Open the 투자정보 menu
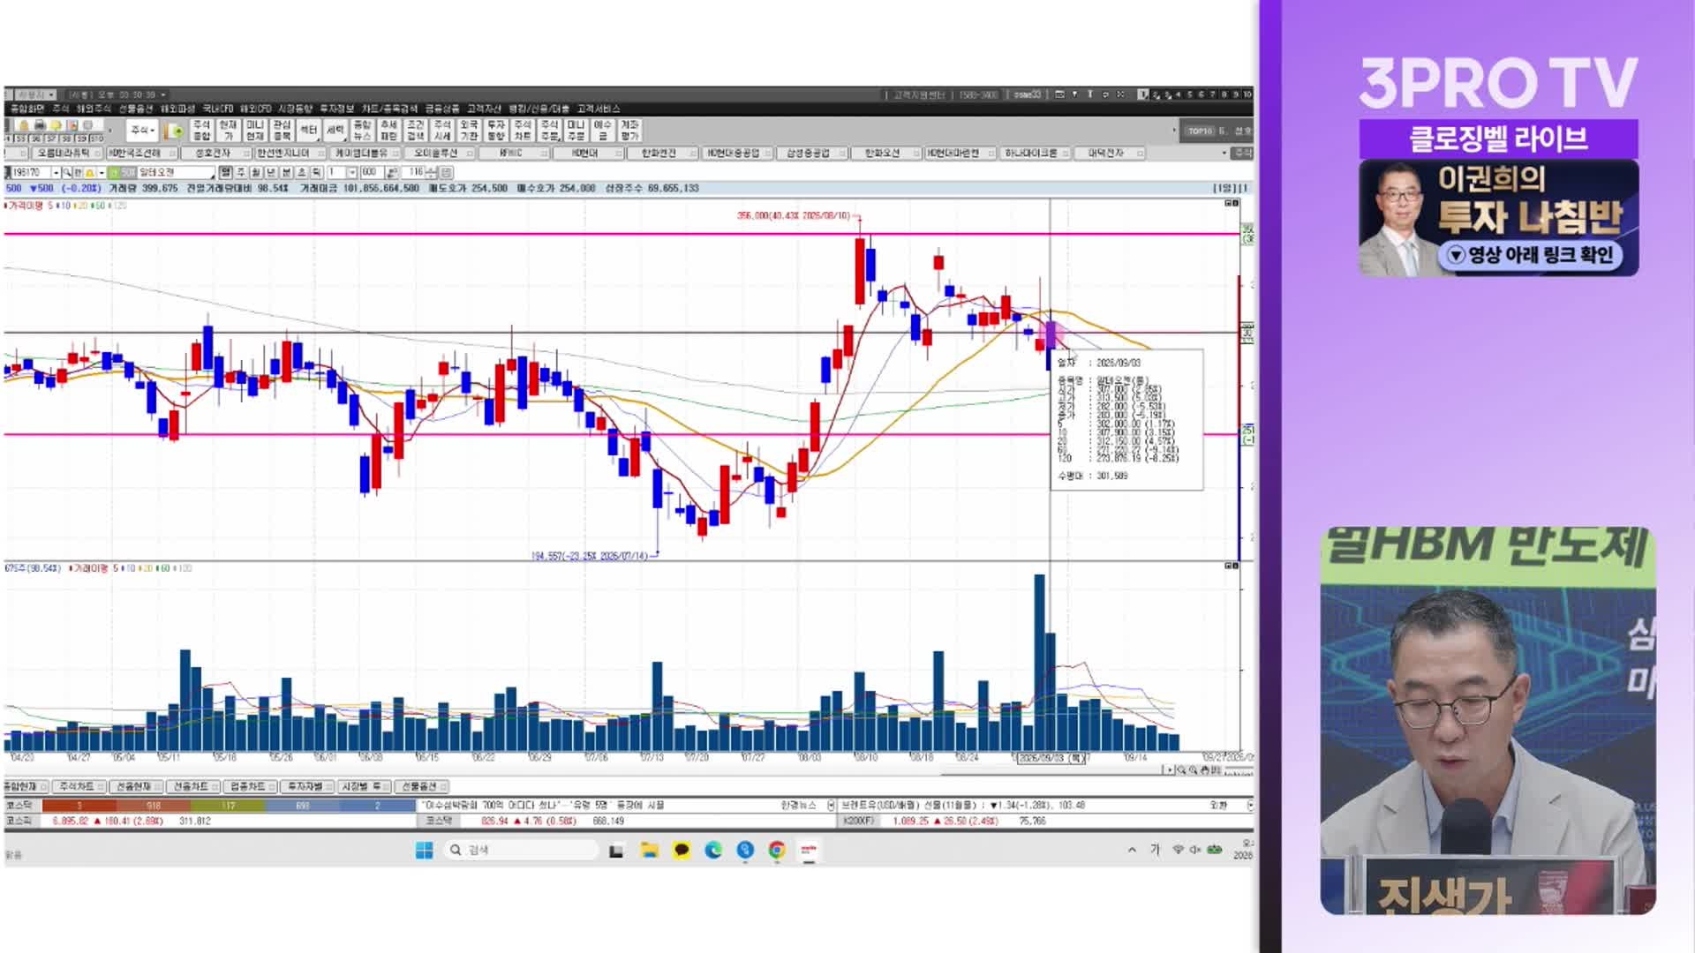 point(336,109)
